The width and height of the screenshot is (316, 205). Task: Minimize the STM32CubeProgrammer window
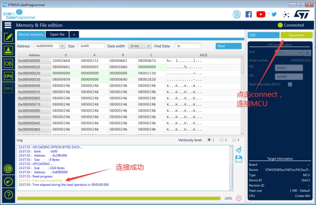[x=292, y=4]
